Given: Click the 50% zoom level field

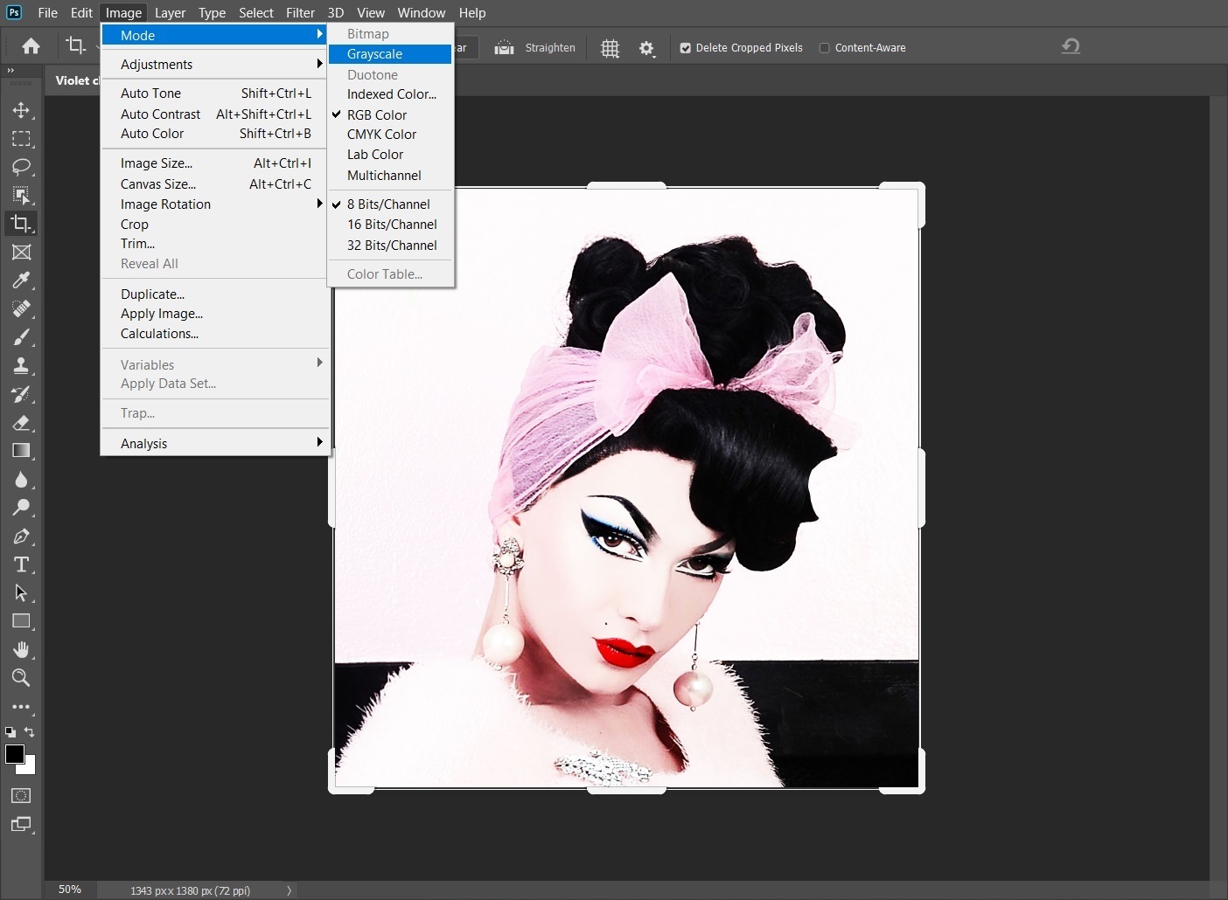Looking at the screenshot, I should pos(70,890).
